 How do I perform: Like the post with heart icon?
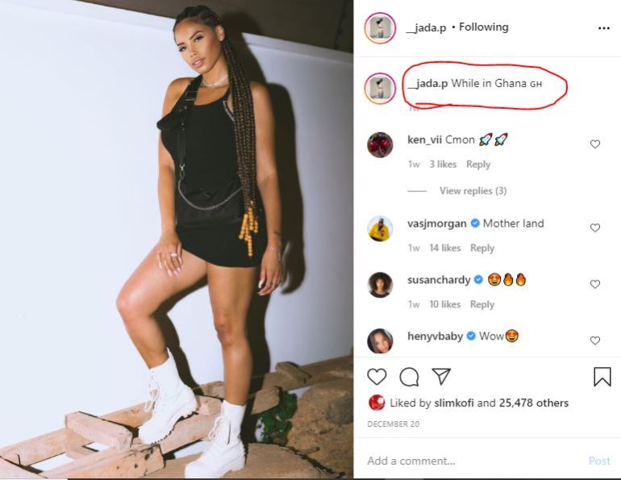pyautogui.click(x=377, y=377)
